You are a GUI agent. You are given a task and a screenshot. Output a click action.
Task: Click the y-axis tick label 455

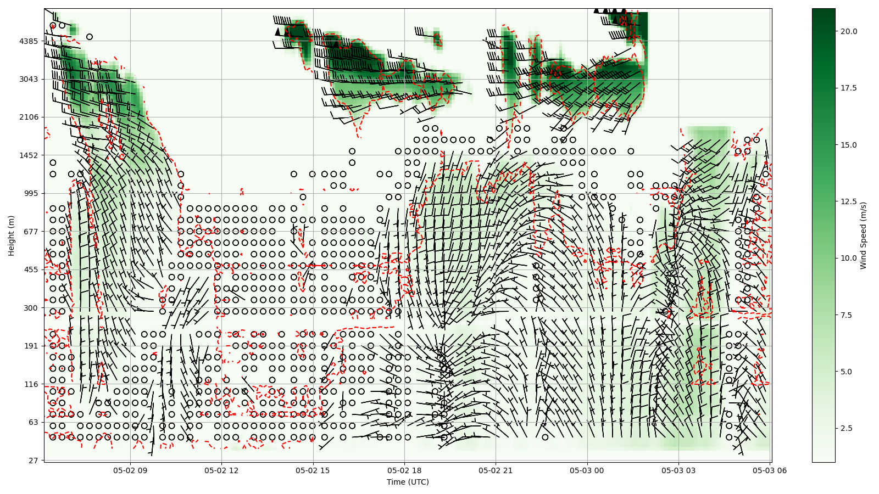click(x=31, y=270)
